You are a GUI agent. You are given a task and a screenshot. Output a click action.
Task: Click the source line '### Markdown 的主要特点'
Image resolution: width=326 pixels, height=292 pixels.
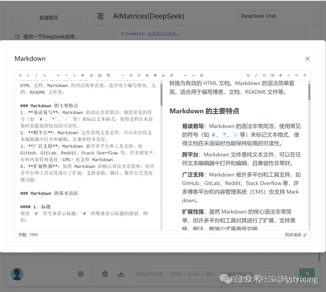(x=49, y=106)
